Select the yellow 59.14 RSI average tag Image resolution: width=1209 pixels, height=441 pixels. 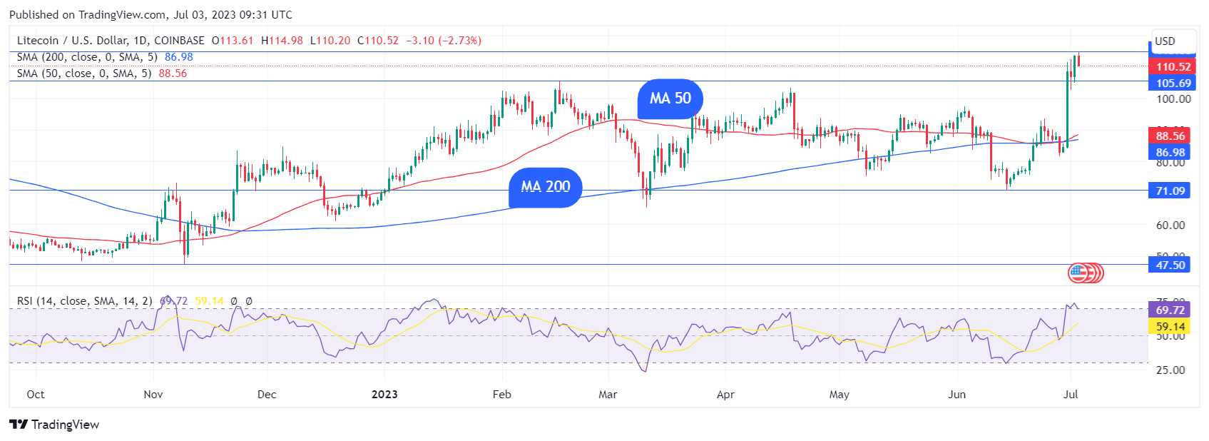coord(1170,326)
